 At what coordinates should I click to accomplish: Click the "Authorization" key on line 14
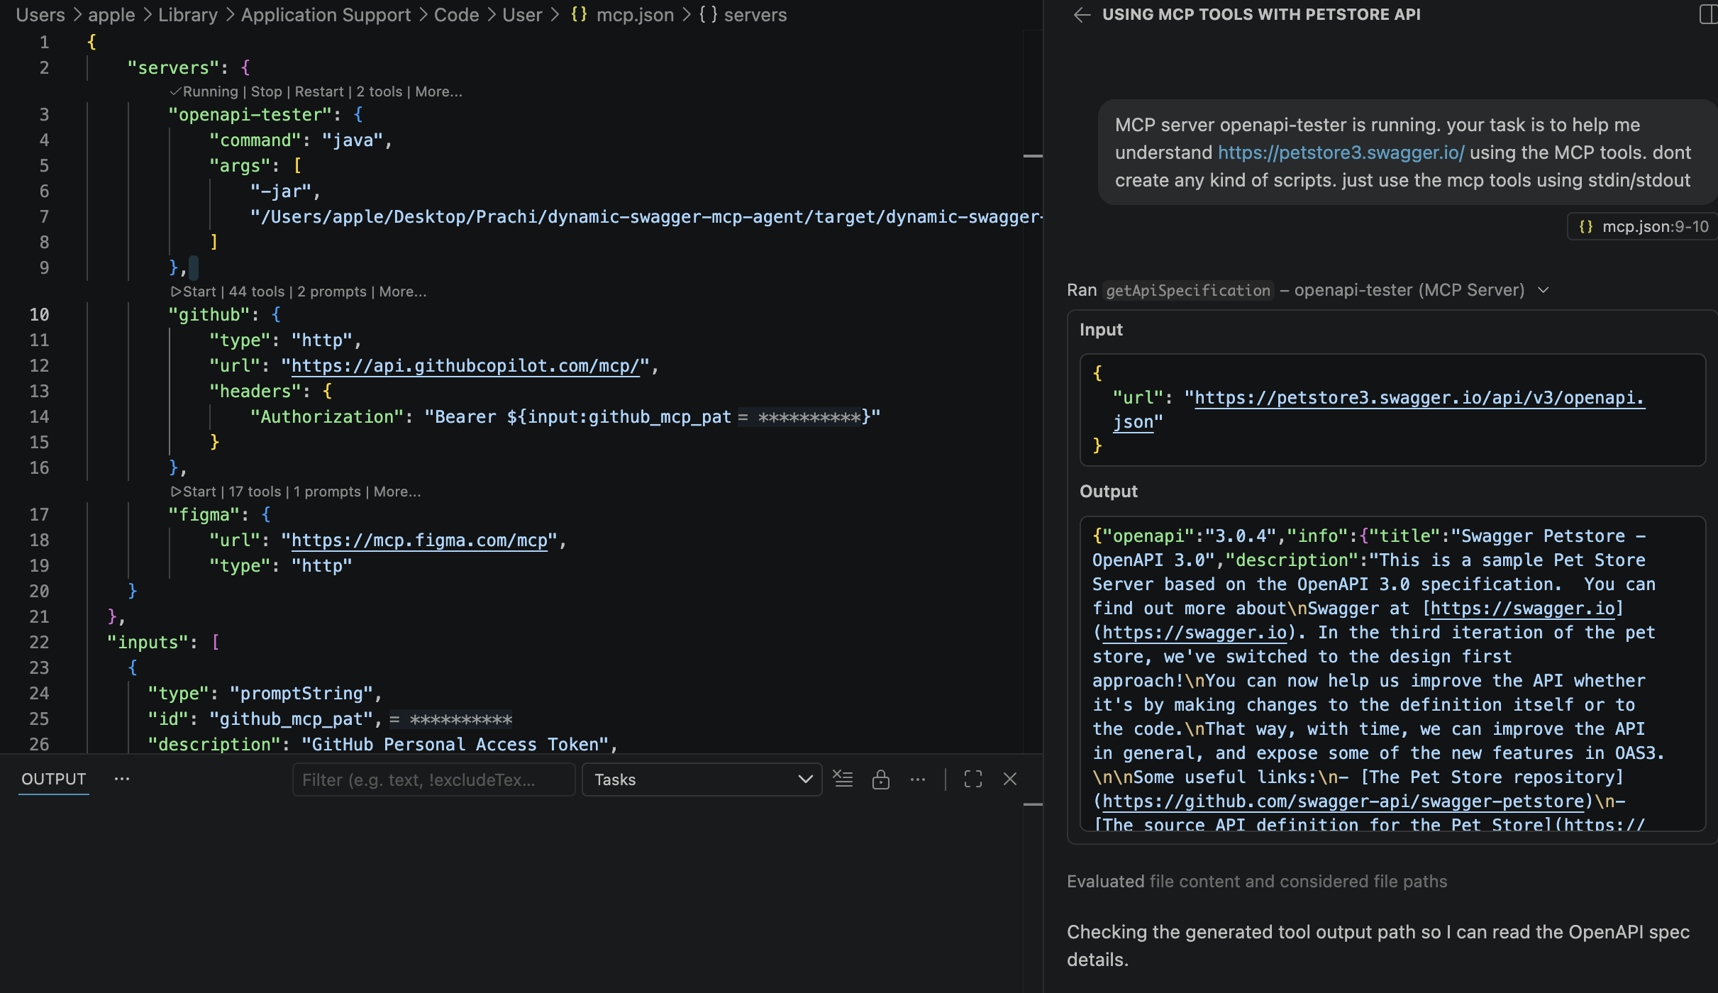(327, 417)
